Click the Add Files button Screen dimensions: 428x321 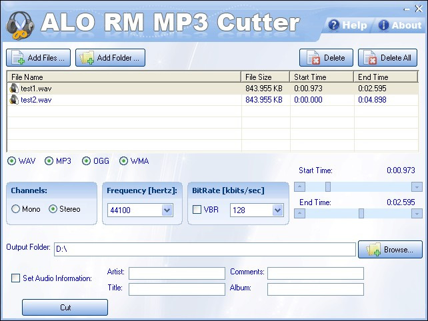[38, 57]
